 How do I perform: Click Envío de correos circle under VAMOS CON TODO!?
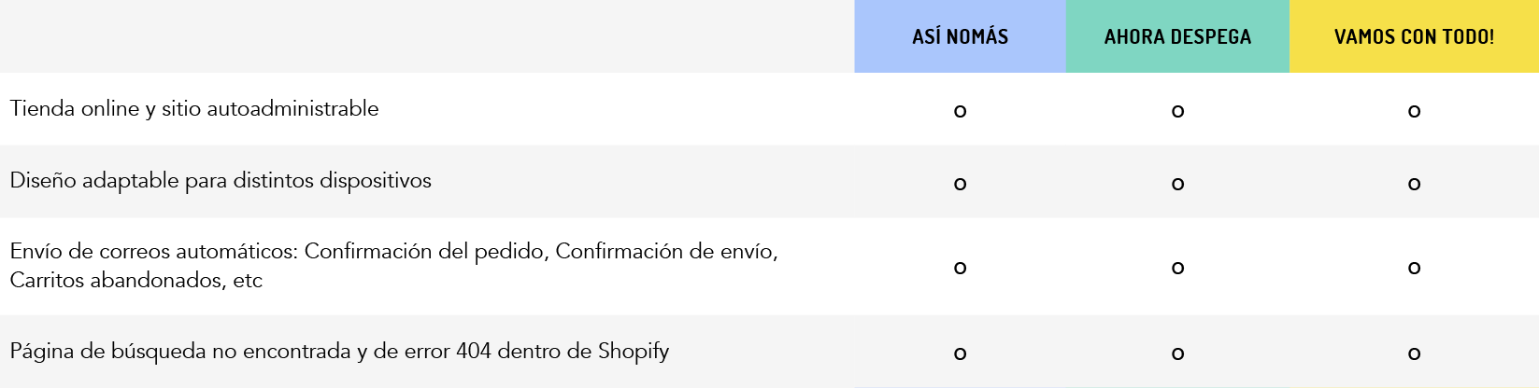(1414, 268)
